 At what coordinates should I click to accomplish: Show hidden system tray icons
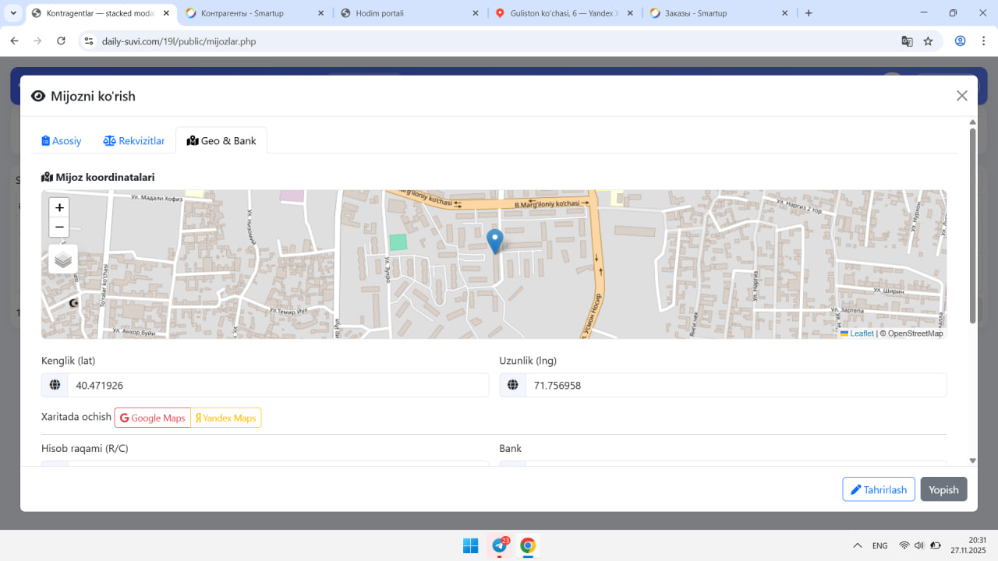click(858, 545)
